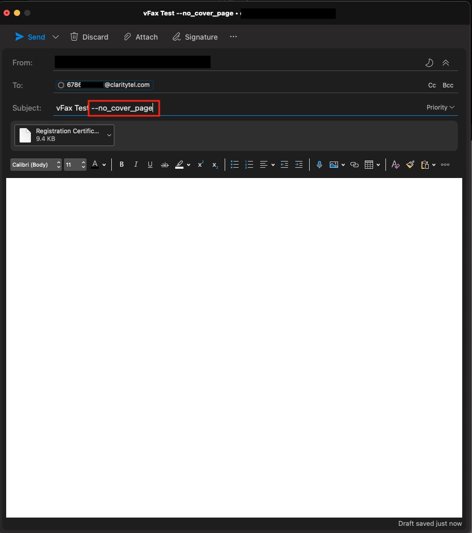Open the font color dropdown arrow
Image resolution: width=472 pixels, height=533 pixels.
coord(104,165)
